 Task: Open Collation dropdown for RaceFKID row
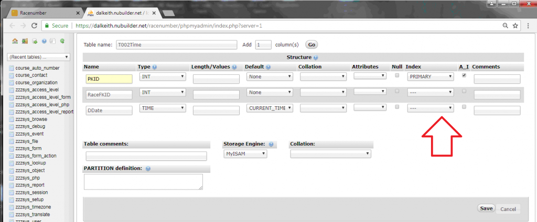[323, 92]
